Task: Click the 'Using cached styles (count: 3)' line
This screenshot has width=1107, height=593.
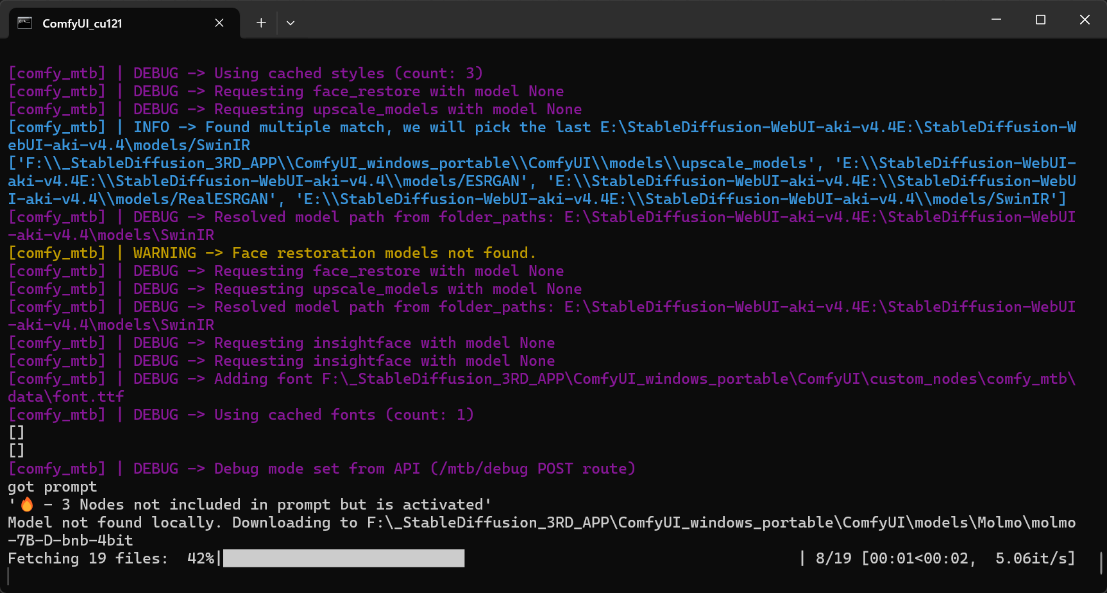Action: pos(246,73)
